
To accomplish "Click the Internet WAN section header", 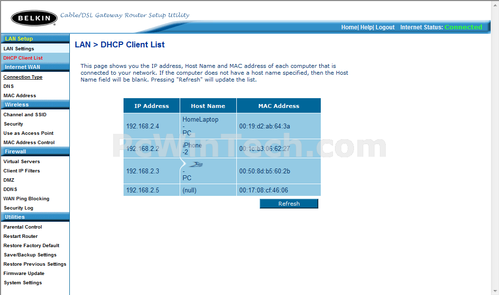I will coord(35,67).
